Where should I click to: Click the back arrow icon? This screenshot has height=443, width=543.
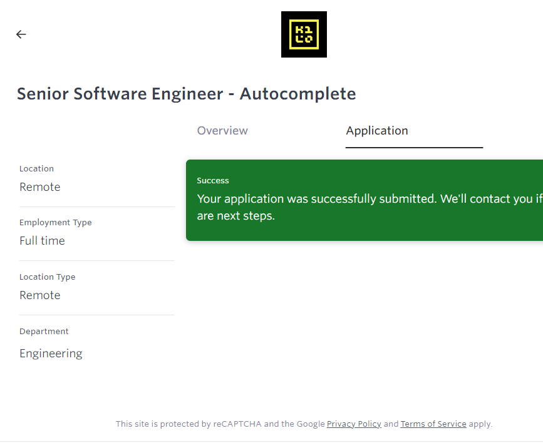(x=21, y=34)
